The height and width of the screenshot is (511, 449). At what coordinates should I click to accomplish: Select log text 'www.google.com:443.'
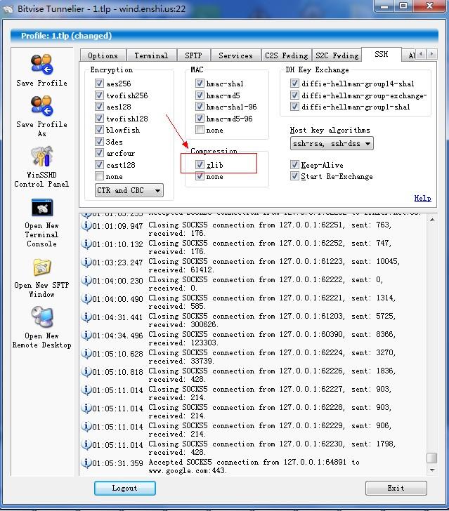click(x=188, y=470)
